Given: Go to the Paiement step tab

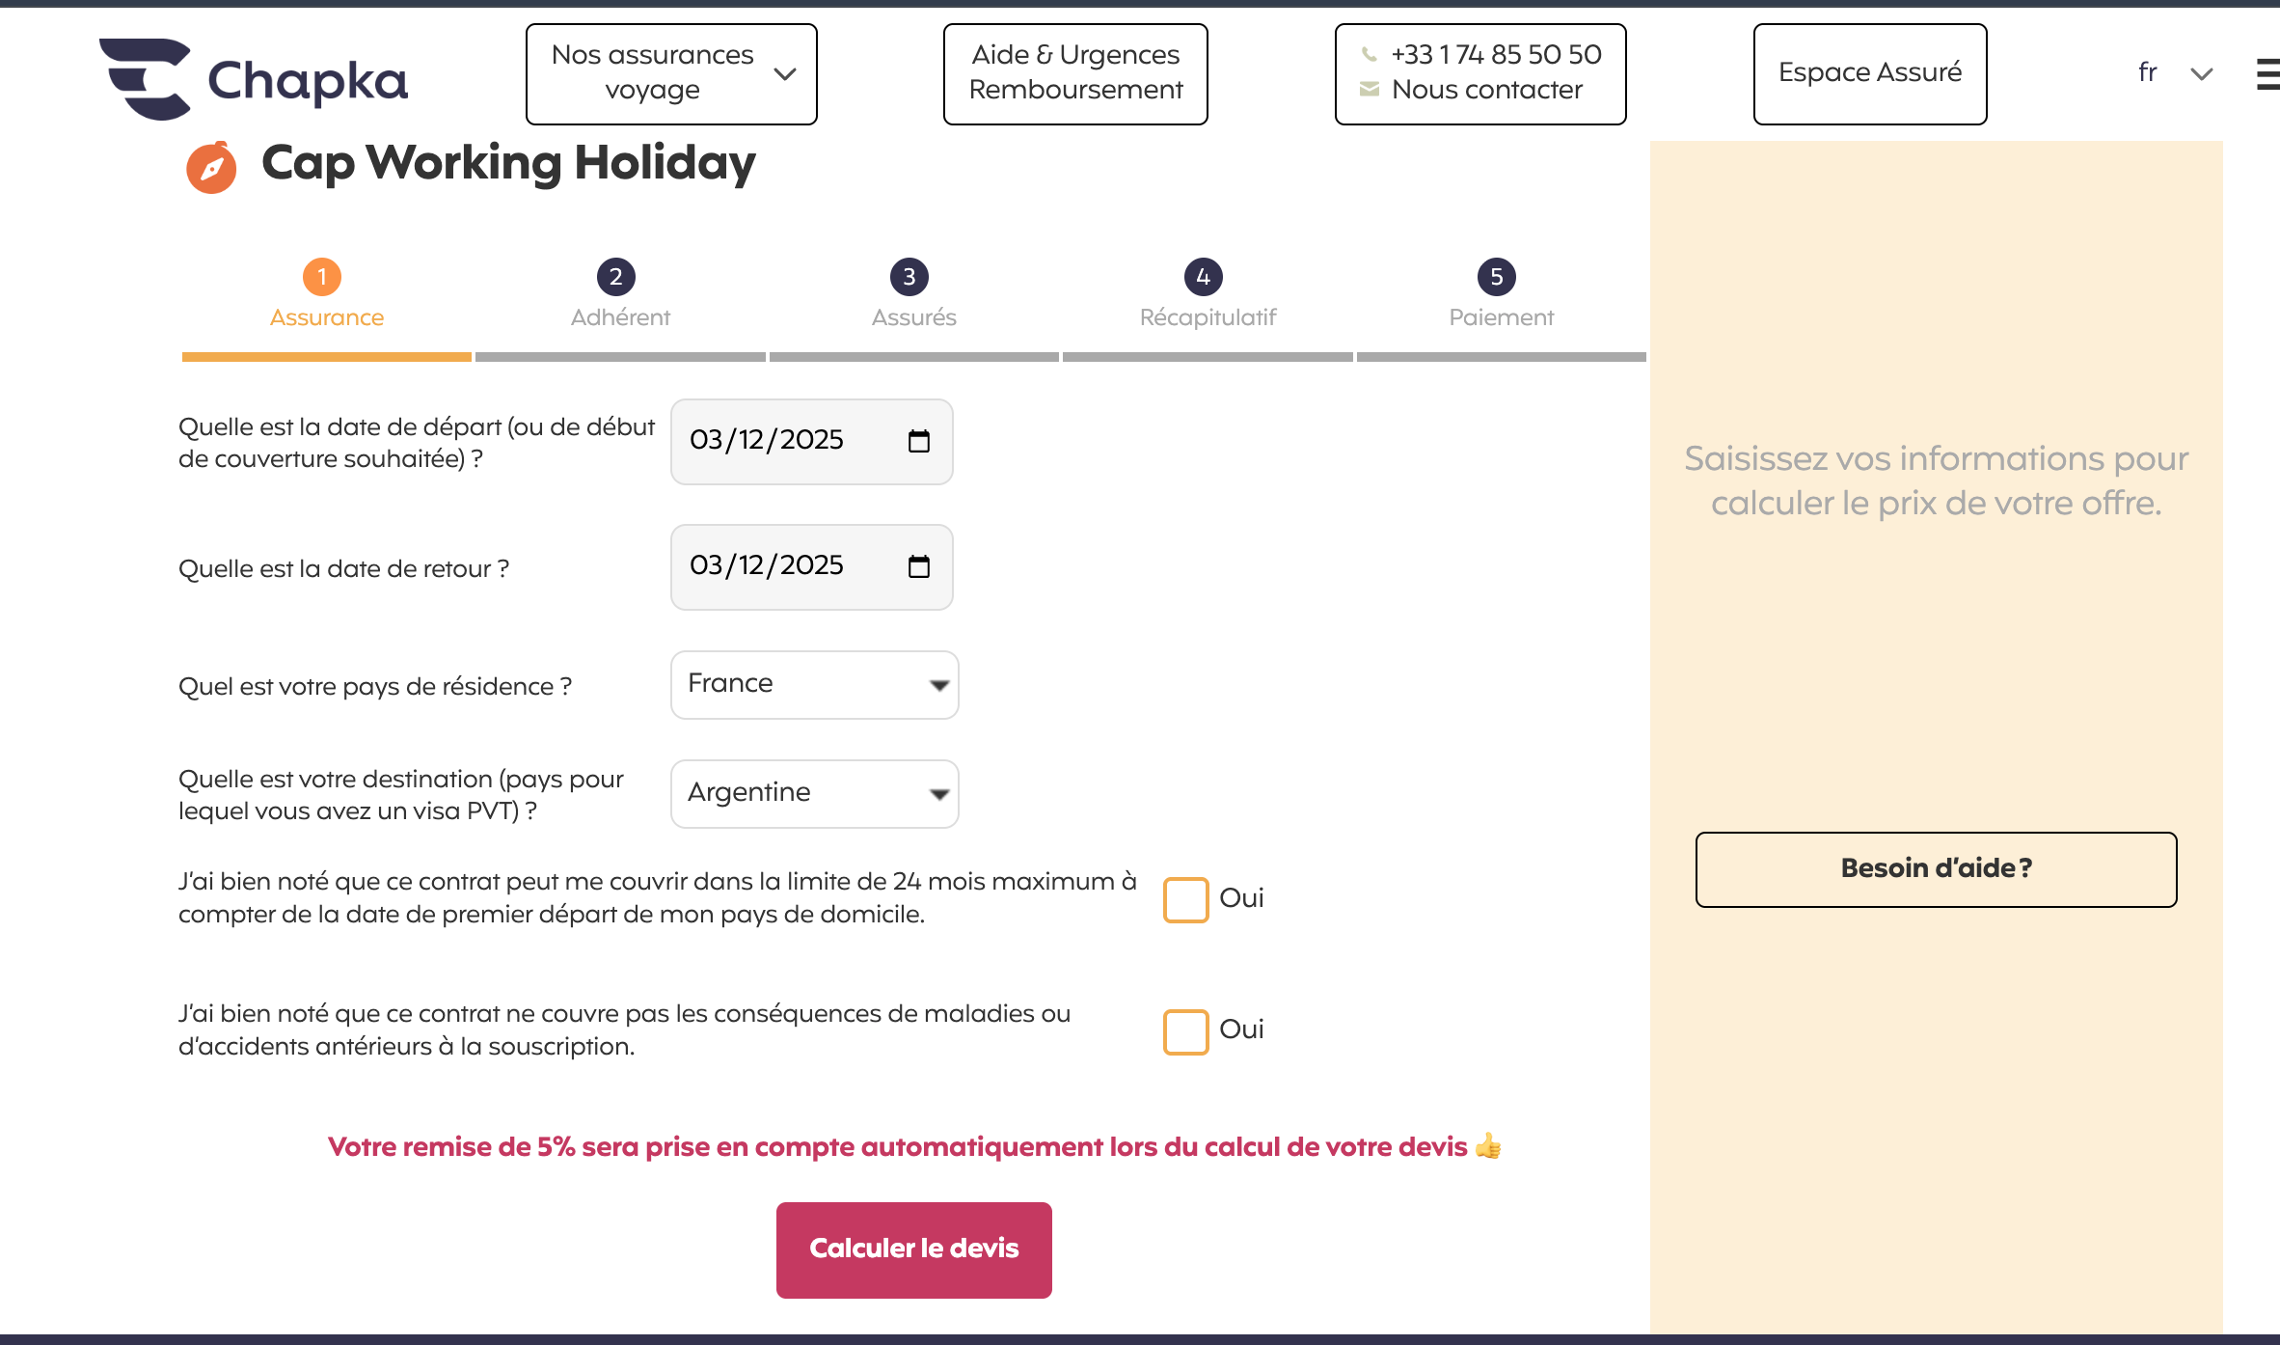Looking at the screenshot, I should tap(1501, 316).
